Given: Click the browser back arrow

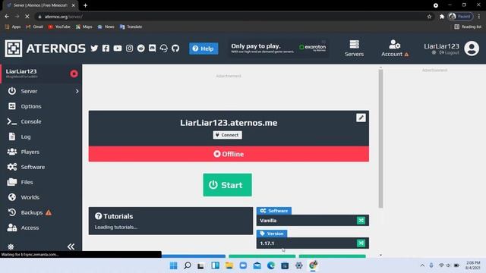Looking at the screenshot, I should point(7,17).
